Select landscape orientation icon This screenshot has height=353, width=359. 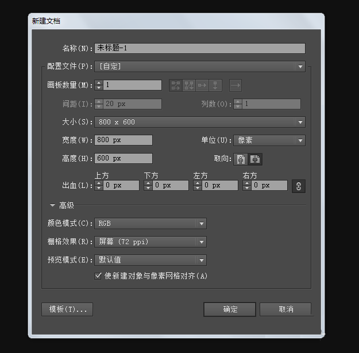pos(255,159)
